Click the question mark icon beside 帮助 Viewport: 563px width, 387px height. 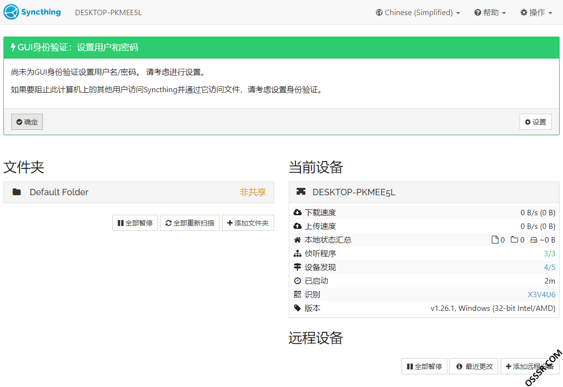(478, 13)
